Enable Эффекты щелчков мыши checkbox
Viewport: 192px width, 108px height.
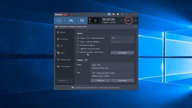78,49
